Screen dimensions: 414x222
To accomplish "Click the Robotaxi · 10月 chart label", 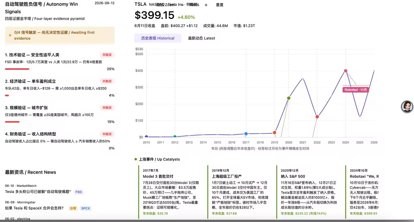I will click(x=356, y=90).
